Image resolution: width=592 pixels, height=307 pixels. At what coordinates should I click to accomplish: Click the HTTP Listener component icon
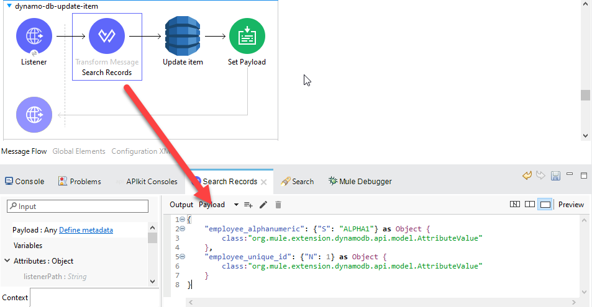[x=34, y=37]
